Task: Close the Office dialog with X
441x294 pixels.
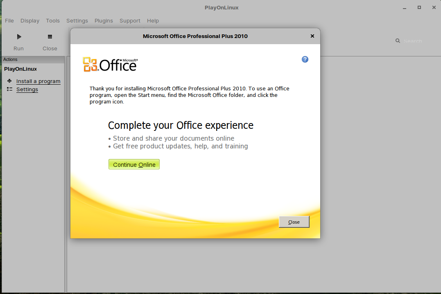Action: tap(312, 36)
